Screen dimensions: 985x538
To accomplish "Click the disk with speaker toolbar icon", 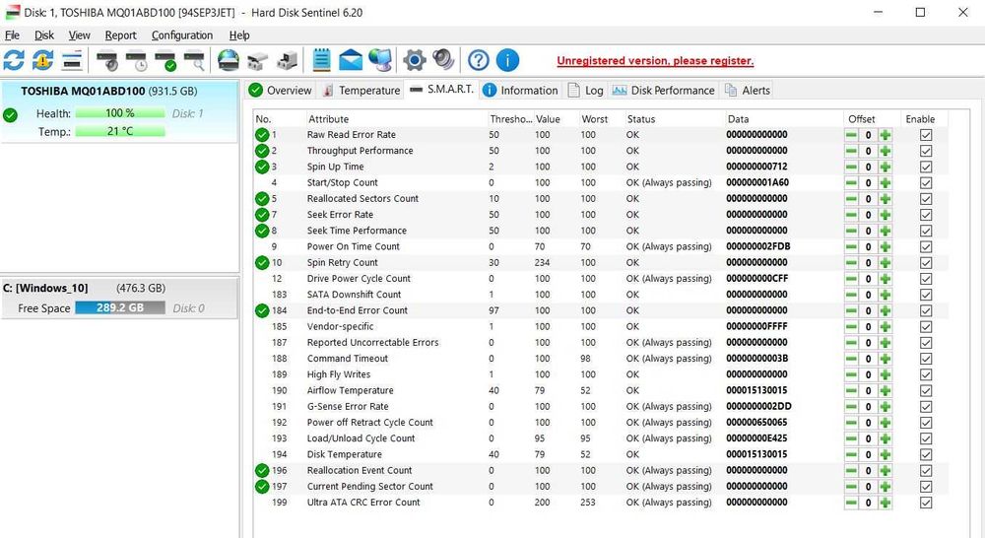I will [107, 61].
